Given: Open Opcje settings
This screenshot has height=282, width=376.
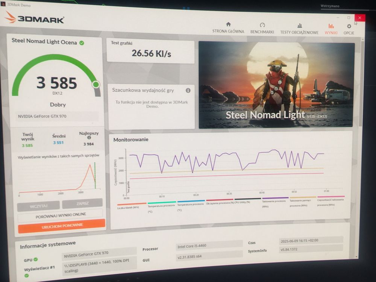Looking at the screenshot, I should [x=349, y=29].
